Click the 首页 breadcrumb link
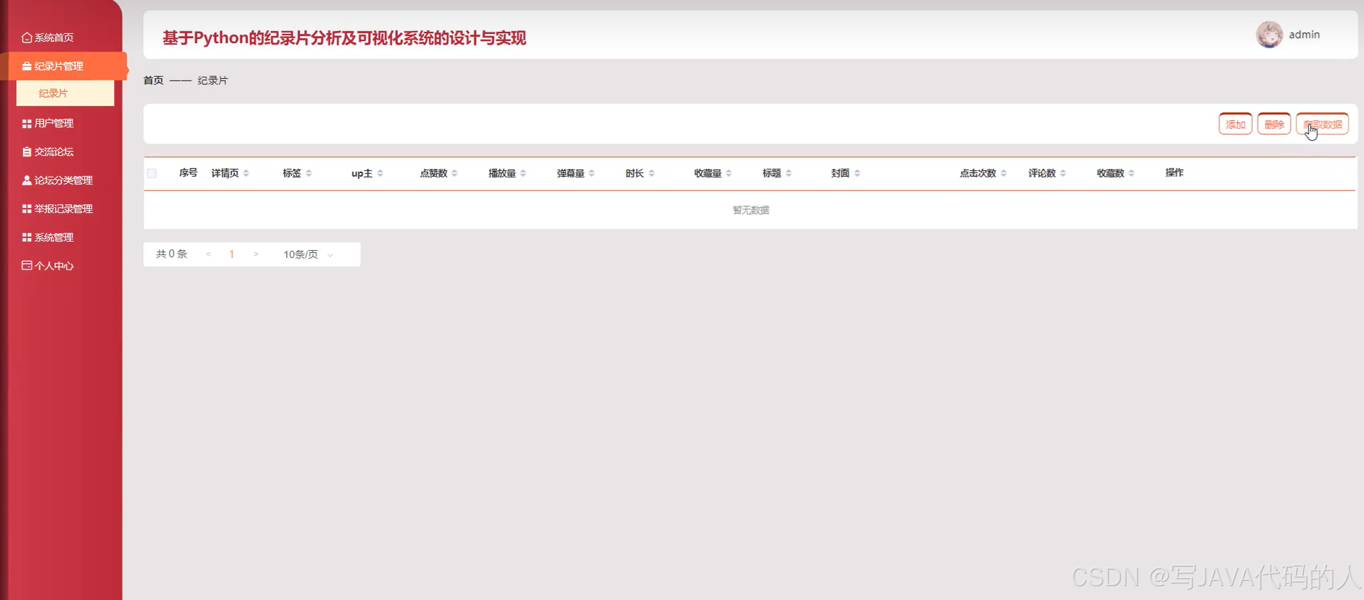Screen dimensions: 1364x600 [154, 80]
